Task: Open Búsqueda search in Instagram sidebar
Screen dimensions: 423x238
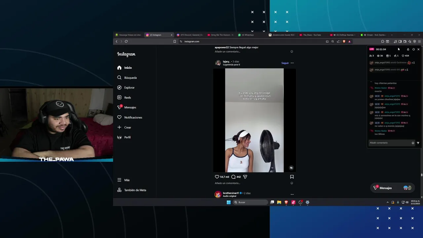Action: coord(127,78)
